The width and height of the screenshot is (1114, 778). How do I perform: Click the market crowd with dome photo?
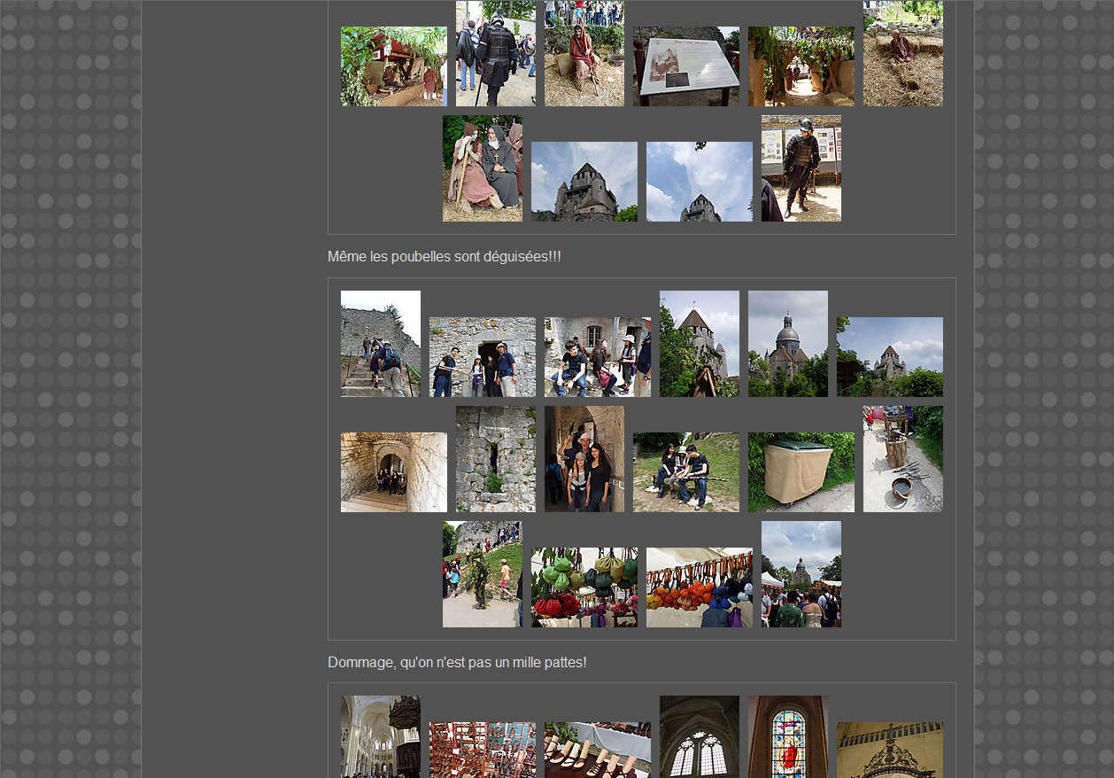801,574
